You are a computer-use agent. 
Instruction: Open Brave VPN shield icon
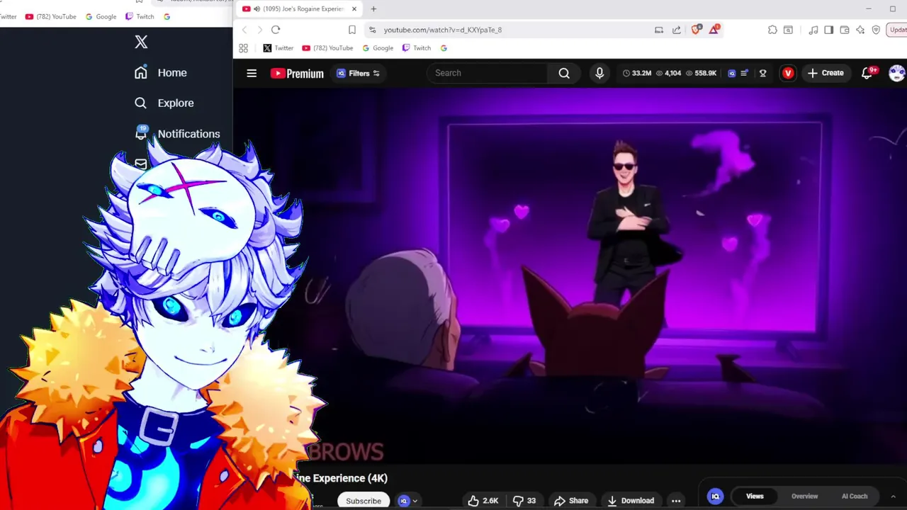pos(876,30)
